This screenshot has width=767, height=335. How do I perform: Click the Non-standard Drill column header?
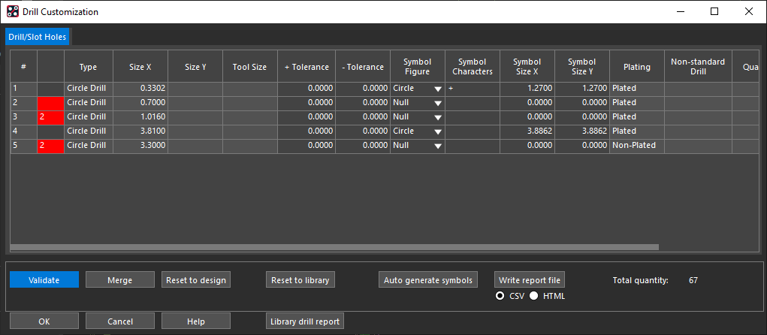698,67
